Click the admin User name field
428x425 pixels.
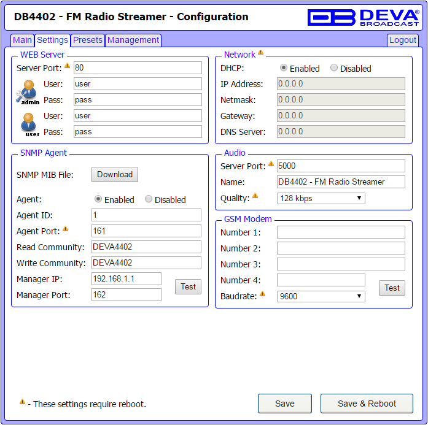pyautogui.click(x=138, y=83)
